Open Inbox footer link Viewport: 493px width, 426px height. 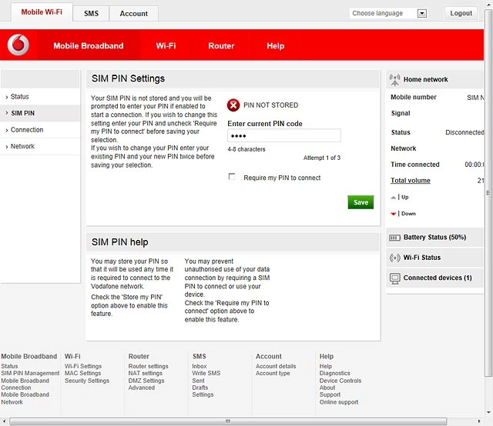200,366
